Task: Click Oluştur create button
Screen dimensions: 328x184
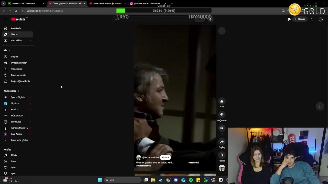Action: tap(300, 19)
